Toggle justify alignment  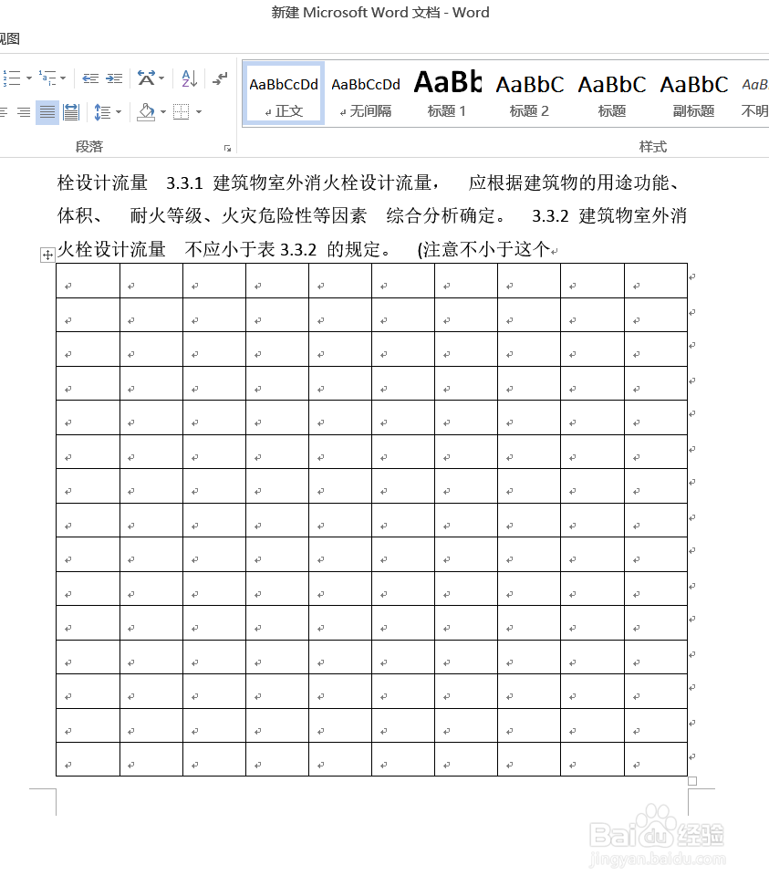47,112
